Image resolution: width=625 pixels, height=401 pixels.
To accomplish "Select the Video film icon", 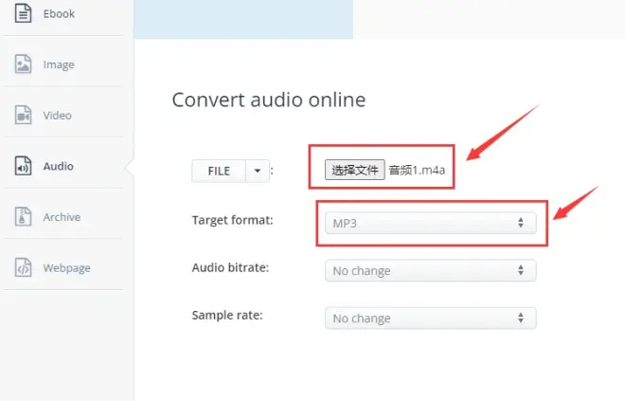I will (24, 115).
